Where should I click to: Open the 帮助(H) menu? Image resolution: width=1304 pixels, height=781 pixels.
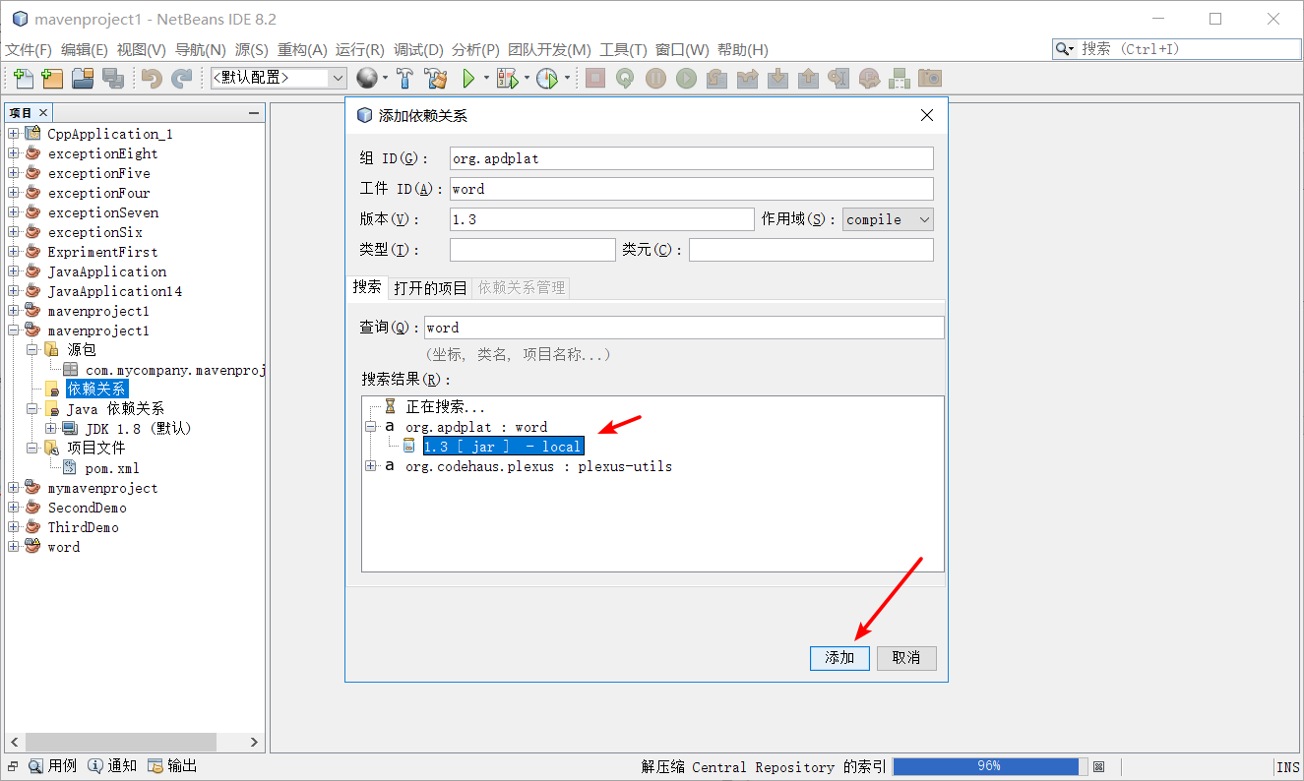click(743, 49)
